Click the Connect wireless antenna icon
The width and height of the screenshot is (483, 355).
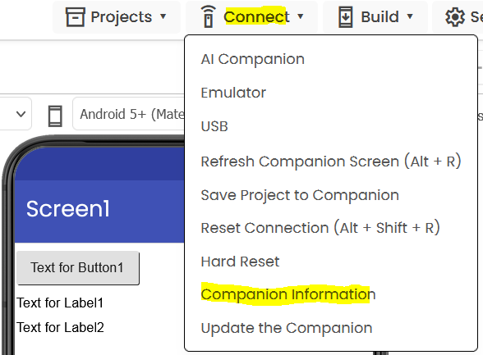click(209, 16)
